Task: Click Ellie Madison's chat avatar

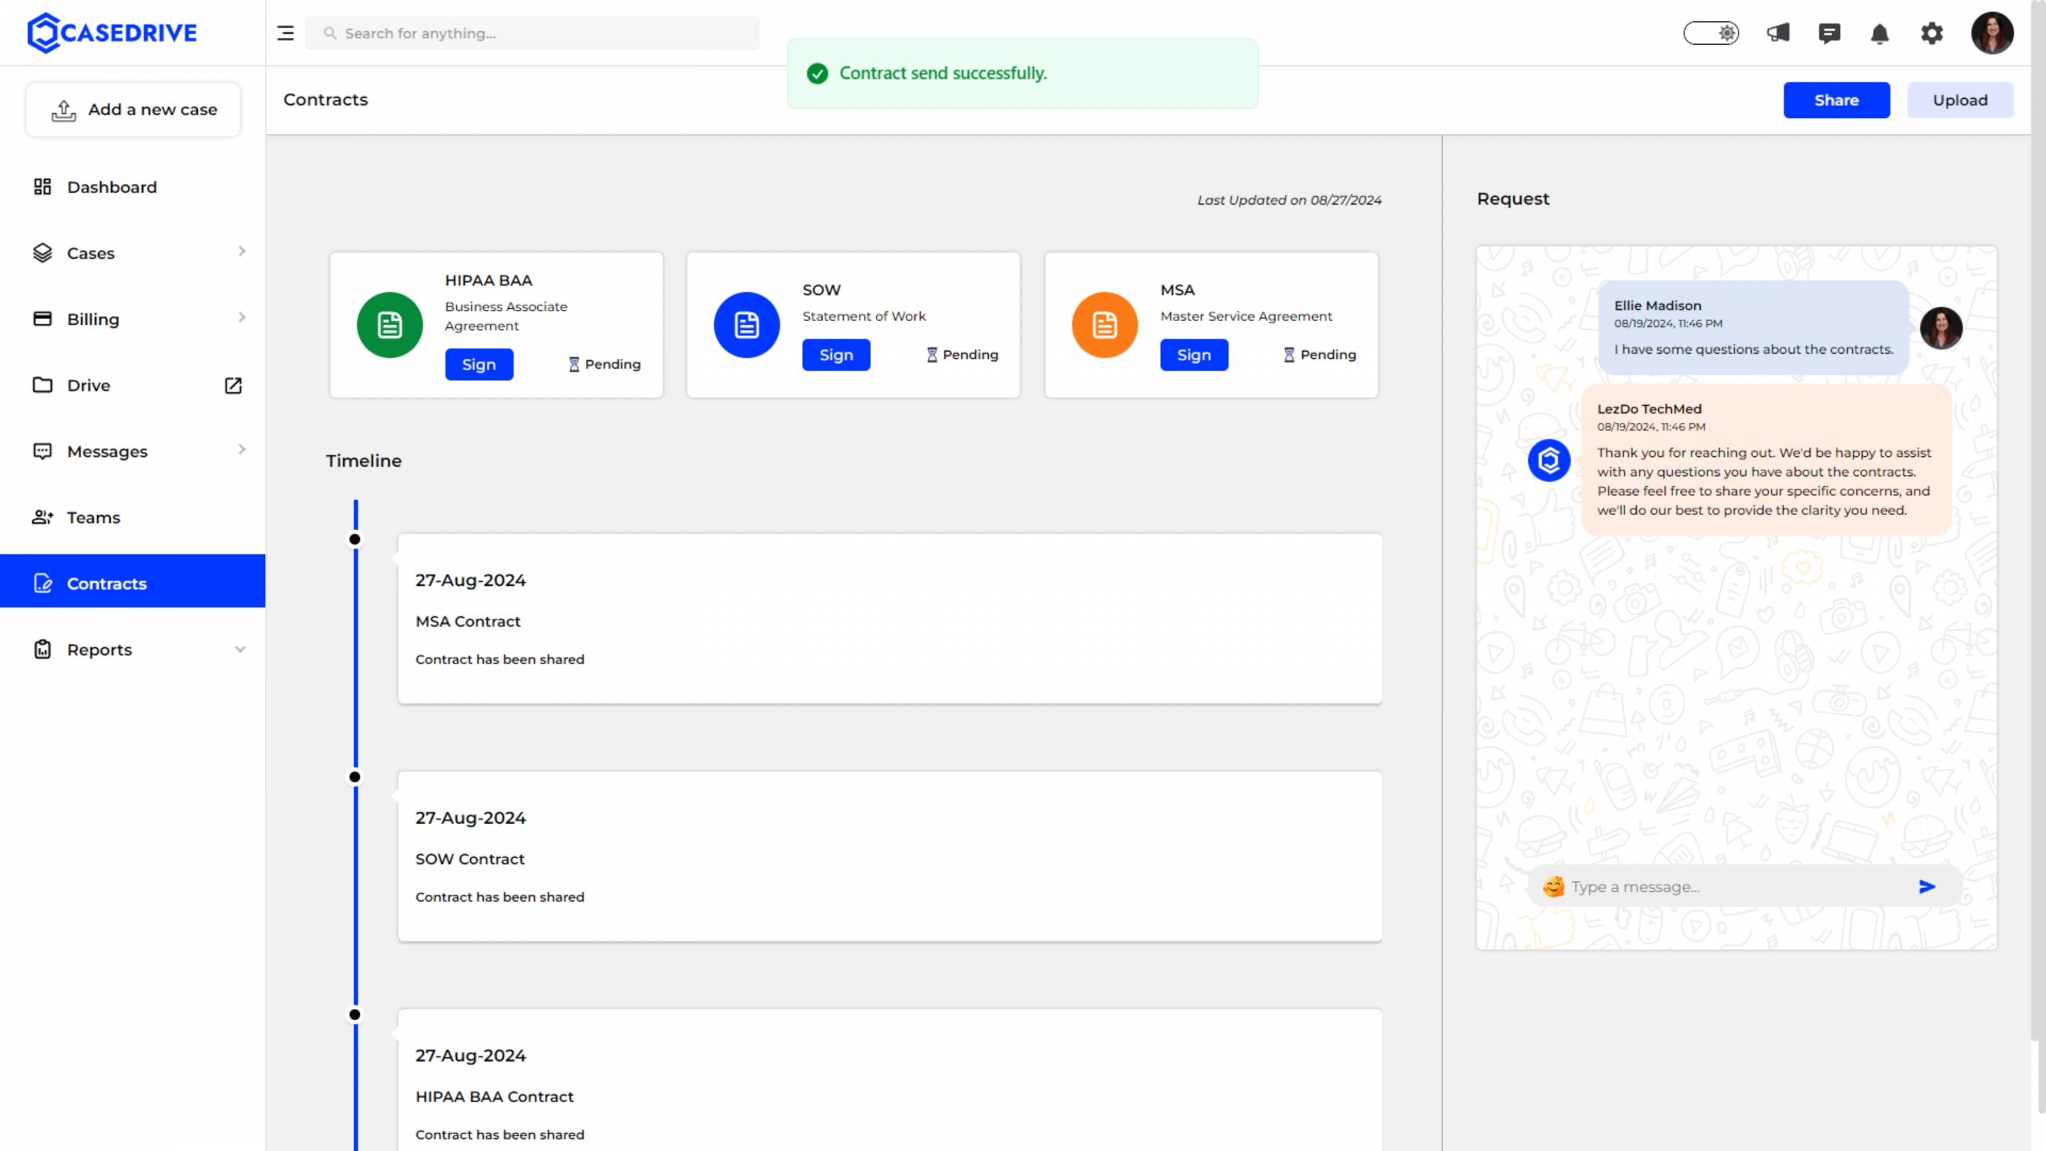Action: click(1941, 328)
